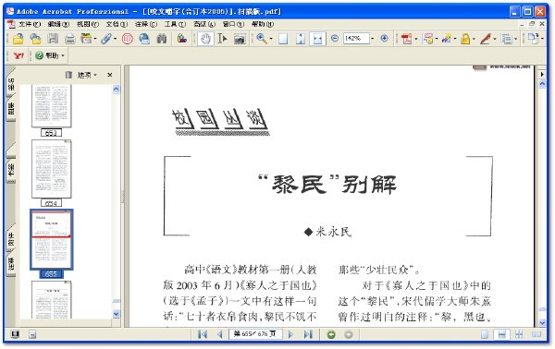This screenshot has width=555, height=349.
Task: Click the thumbnails panel scroll-down arrow
Action: pos(117,314)
